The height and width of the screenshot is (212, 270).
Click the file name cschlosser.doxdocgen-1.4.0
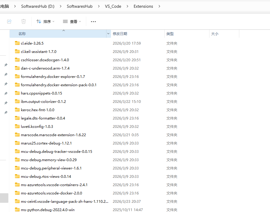(x=45, y=60)
